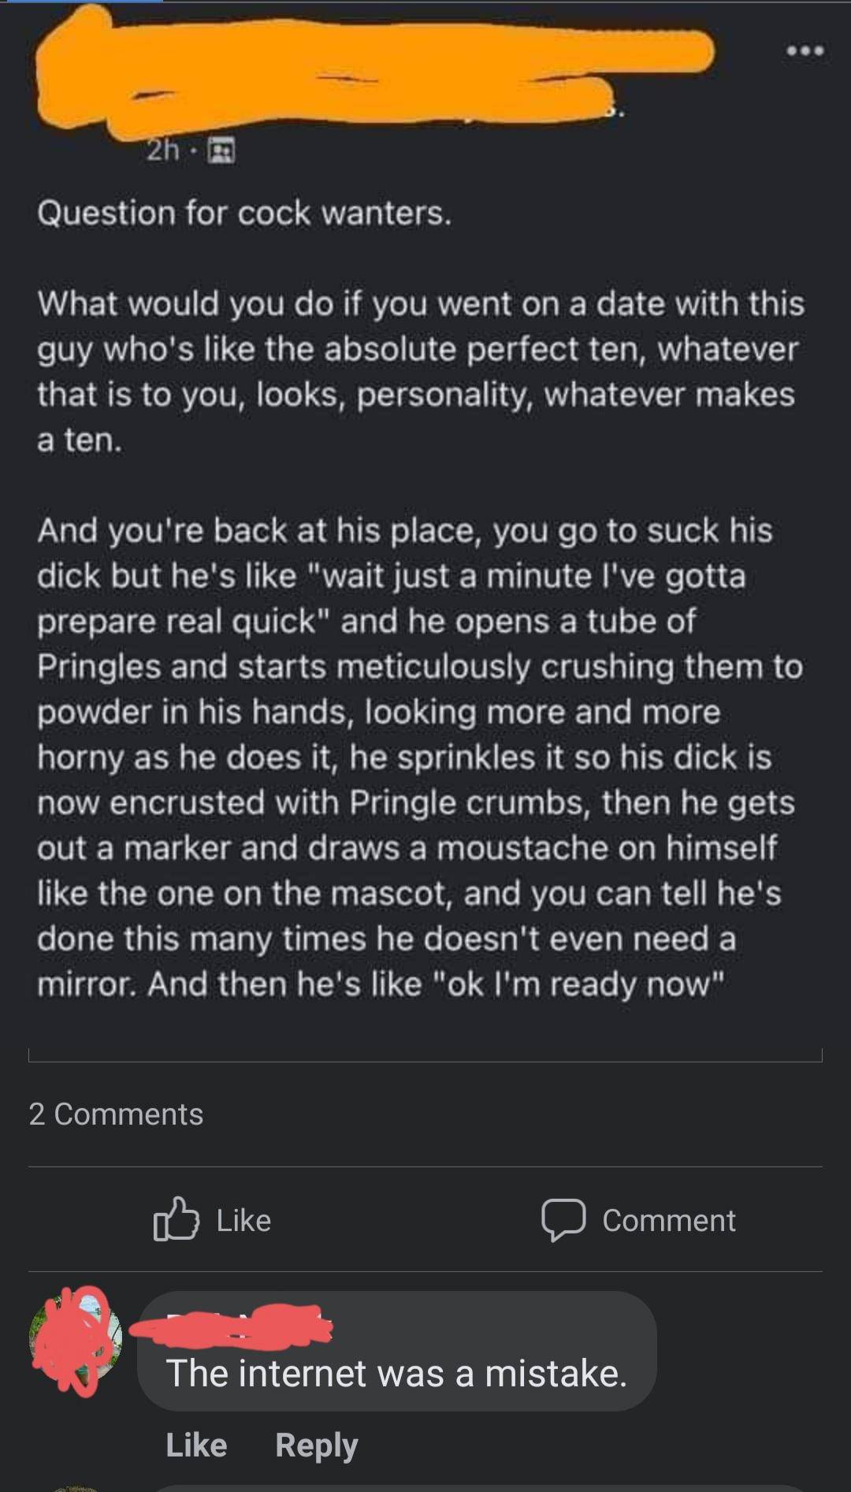Click the divider line above "2 Comments"
851x1492 pixels.
coord(425,1061)
